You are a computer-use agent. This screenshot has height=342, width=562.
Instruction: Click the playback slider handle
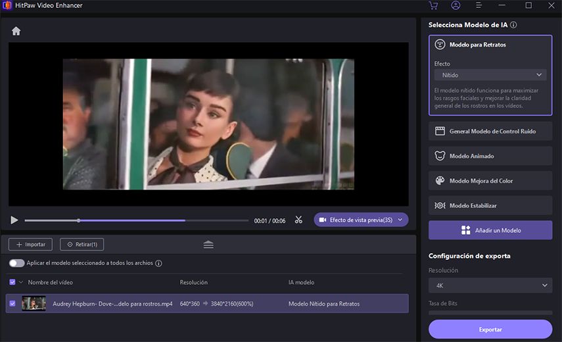pos(78,220)
